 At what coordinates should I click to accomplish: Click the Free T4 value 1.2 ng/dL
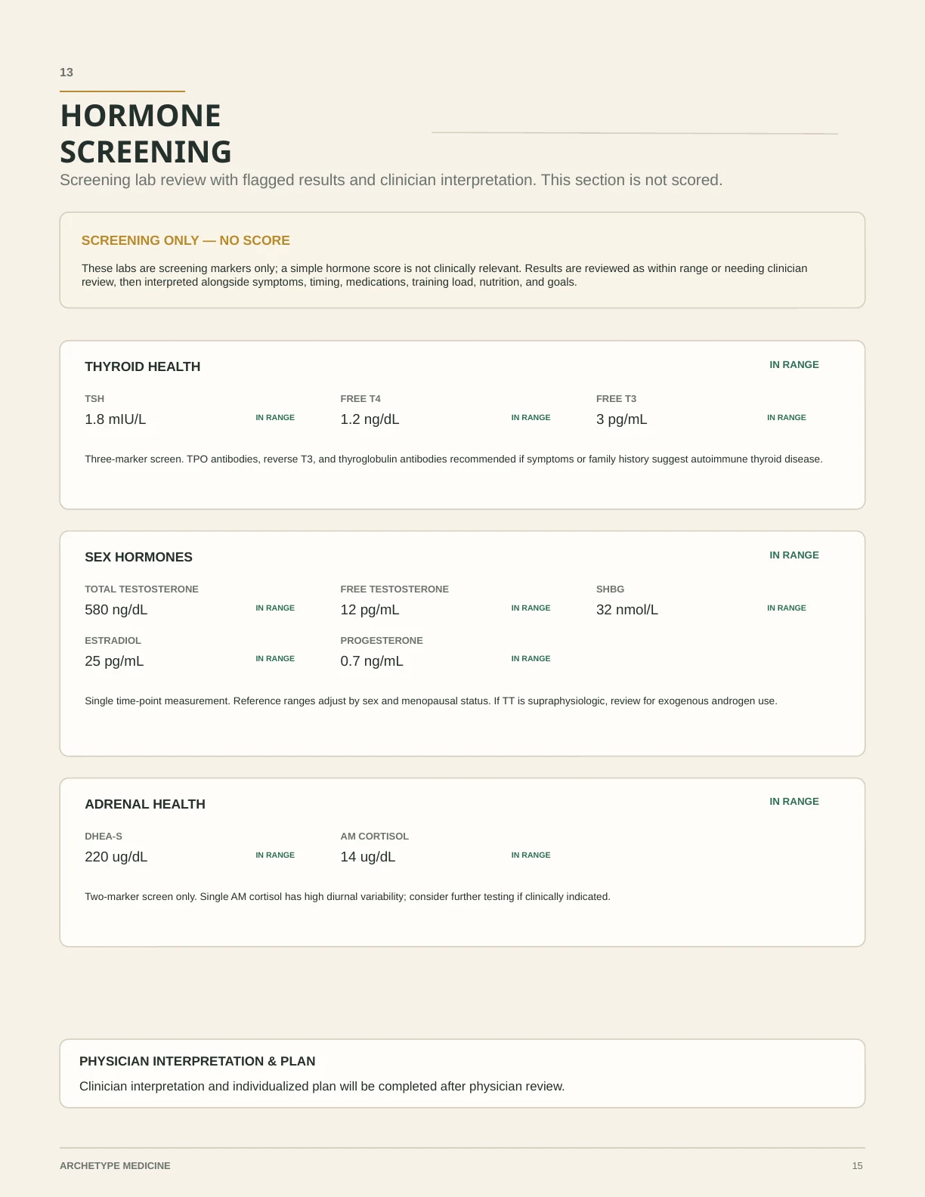click(x=370, y=419)
